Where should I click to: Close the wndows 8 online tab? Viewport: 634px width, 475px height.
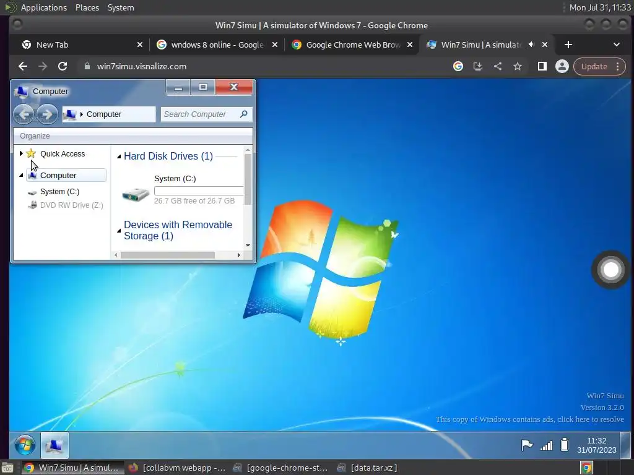275,45
